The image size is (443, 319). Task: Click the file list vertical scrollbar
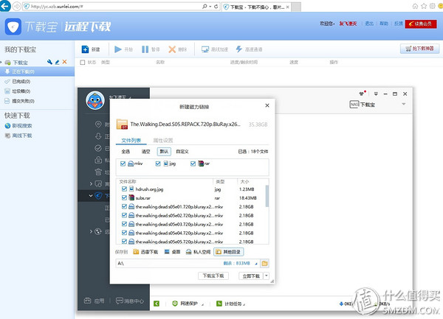(267, 197)
